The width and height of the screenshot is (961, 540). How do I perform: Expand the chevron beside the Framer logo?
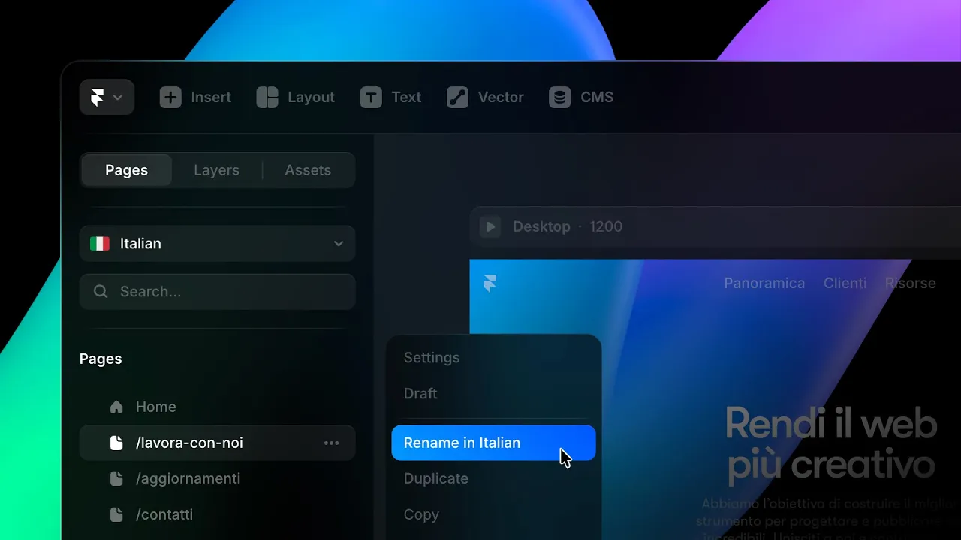[118, 97]
